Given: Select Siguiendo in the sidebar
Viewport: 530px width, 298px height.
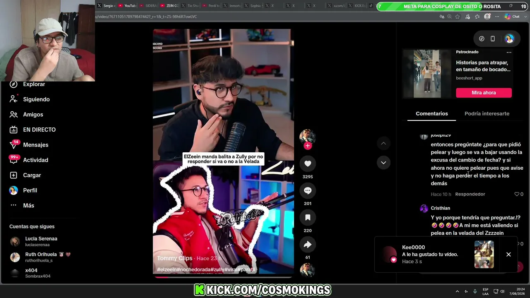Looking at the screenshot, I should point(36,99).
